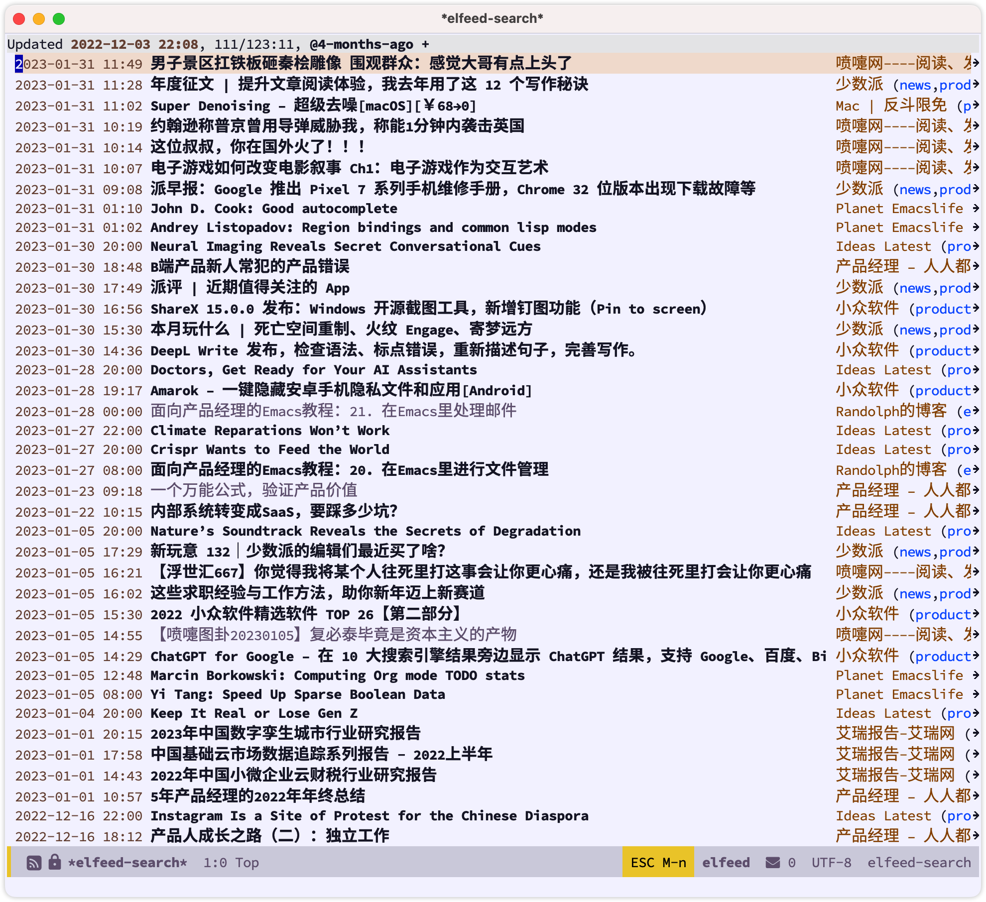The height and width of the screenshot is (902, 986).
Task: Select 新玩意 132 entry
Action: (298, 552)
